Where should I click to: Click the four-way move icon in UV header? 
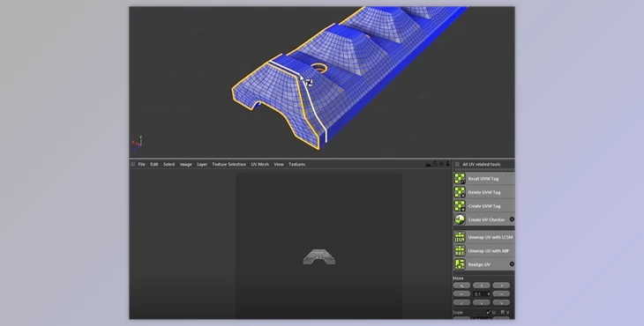tap(441, 164)
